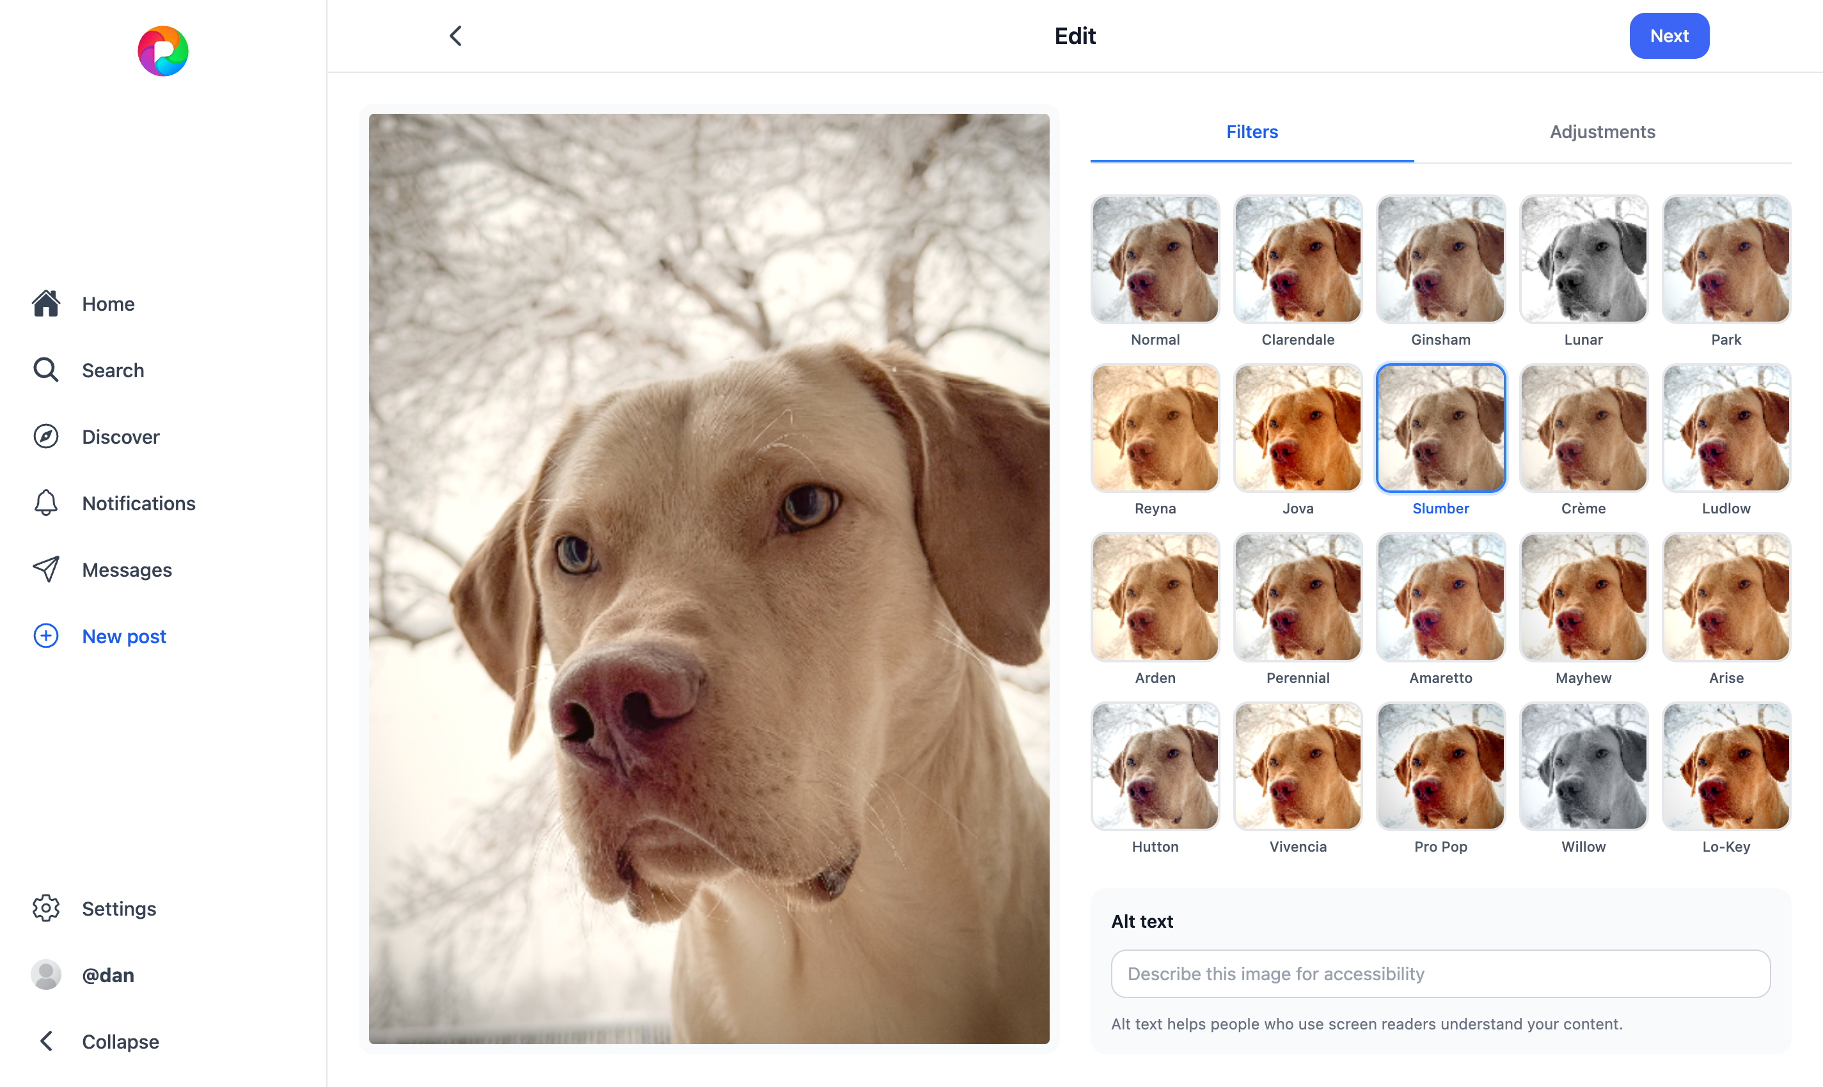Open Settings gear icon
This screenshot has width=1823, height=1087.
pos(45,908)
